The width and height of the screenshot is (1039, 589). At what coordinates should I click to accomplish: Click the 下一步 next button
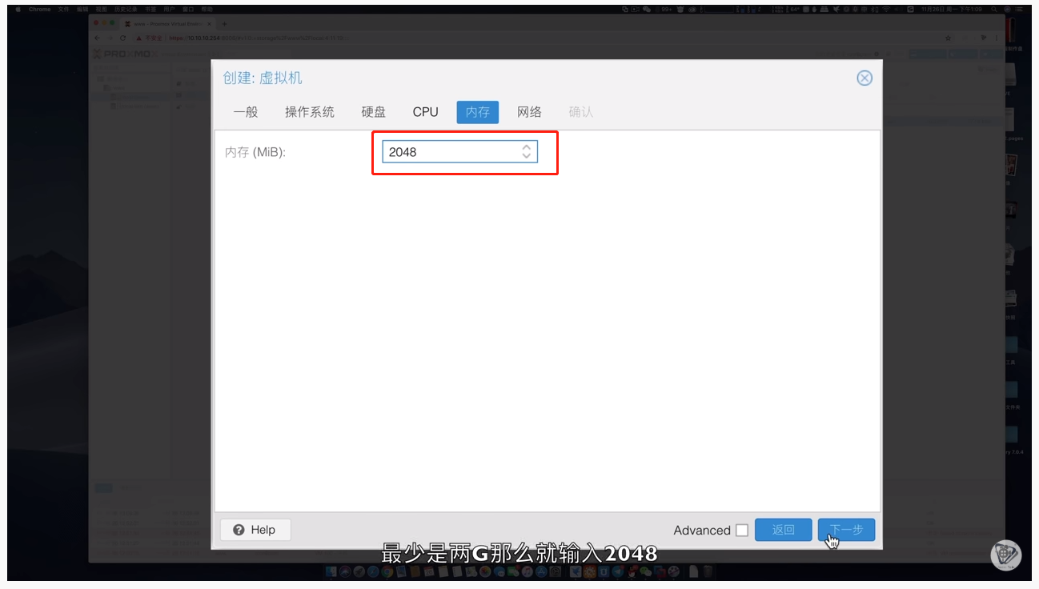(846, 530)
